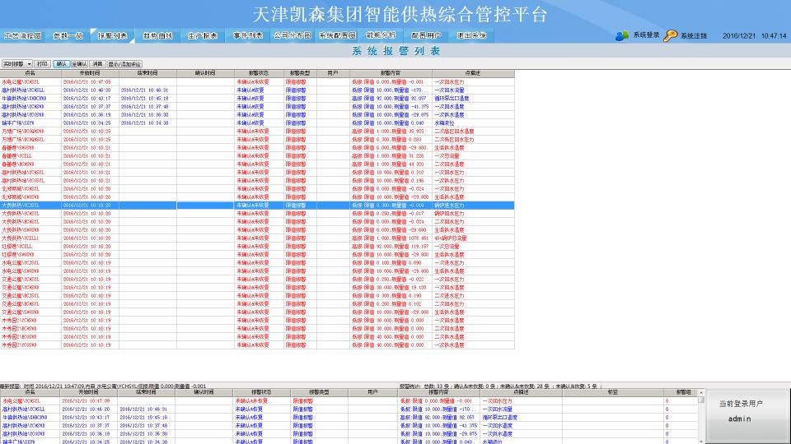Viewport: 791px width, 444px height.
Task: Click the 系统注销 key icon
Action: [671, 35]
